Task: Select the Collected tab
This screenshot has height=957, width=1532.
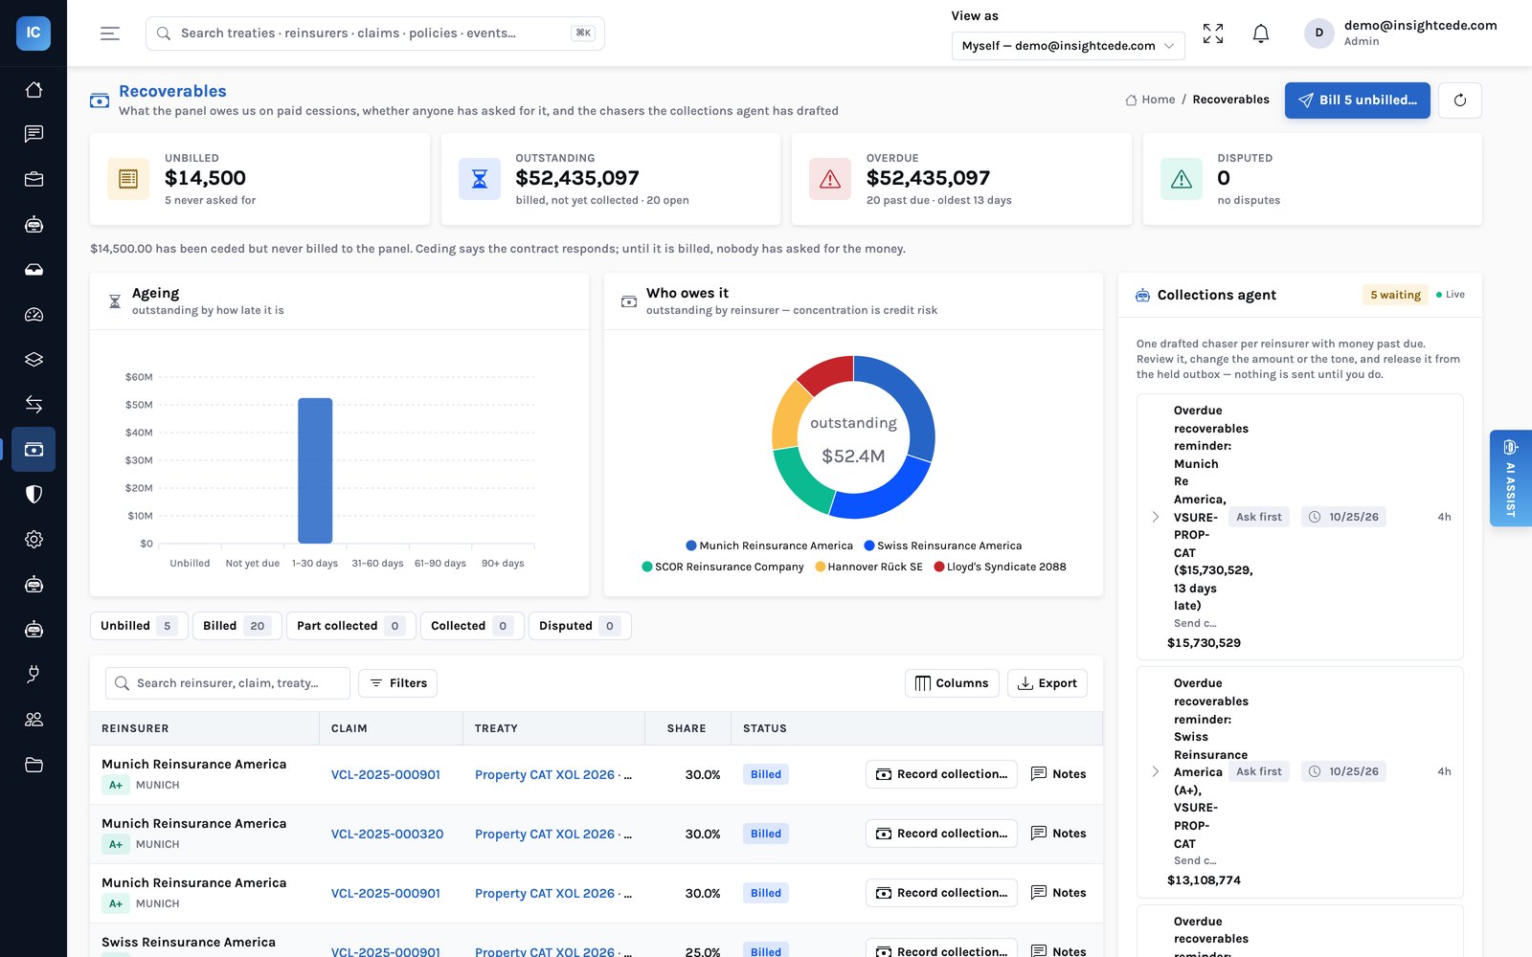Action: [472, 626]
